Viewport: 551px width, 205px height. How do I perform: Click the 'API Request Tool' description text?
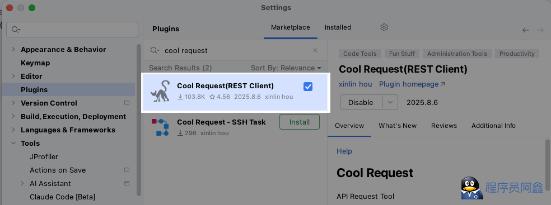point(366,196)
